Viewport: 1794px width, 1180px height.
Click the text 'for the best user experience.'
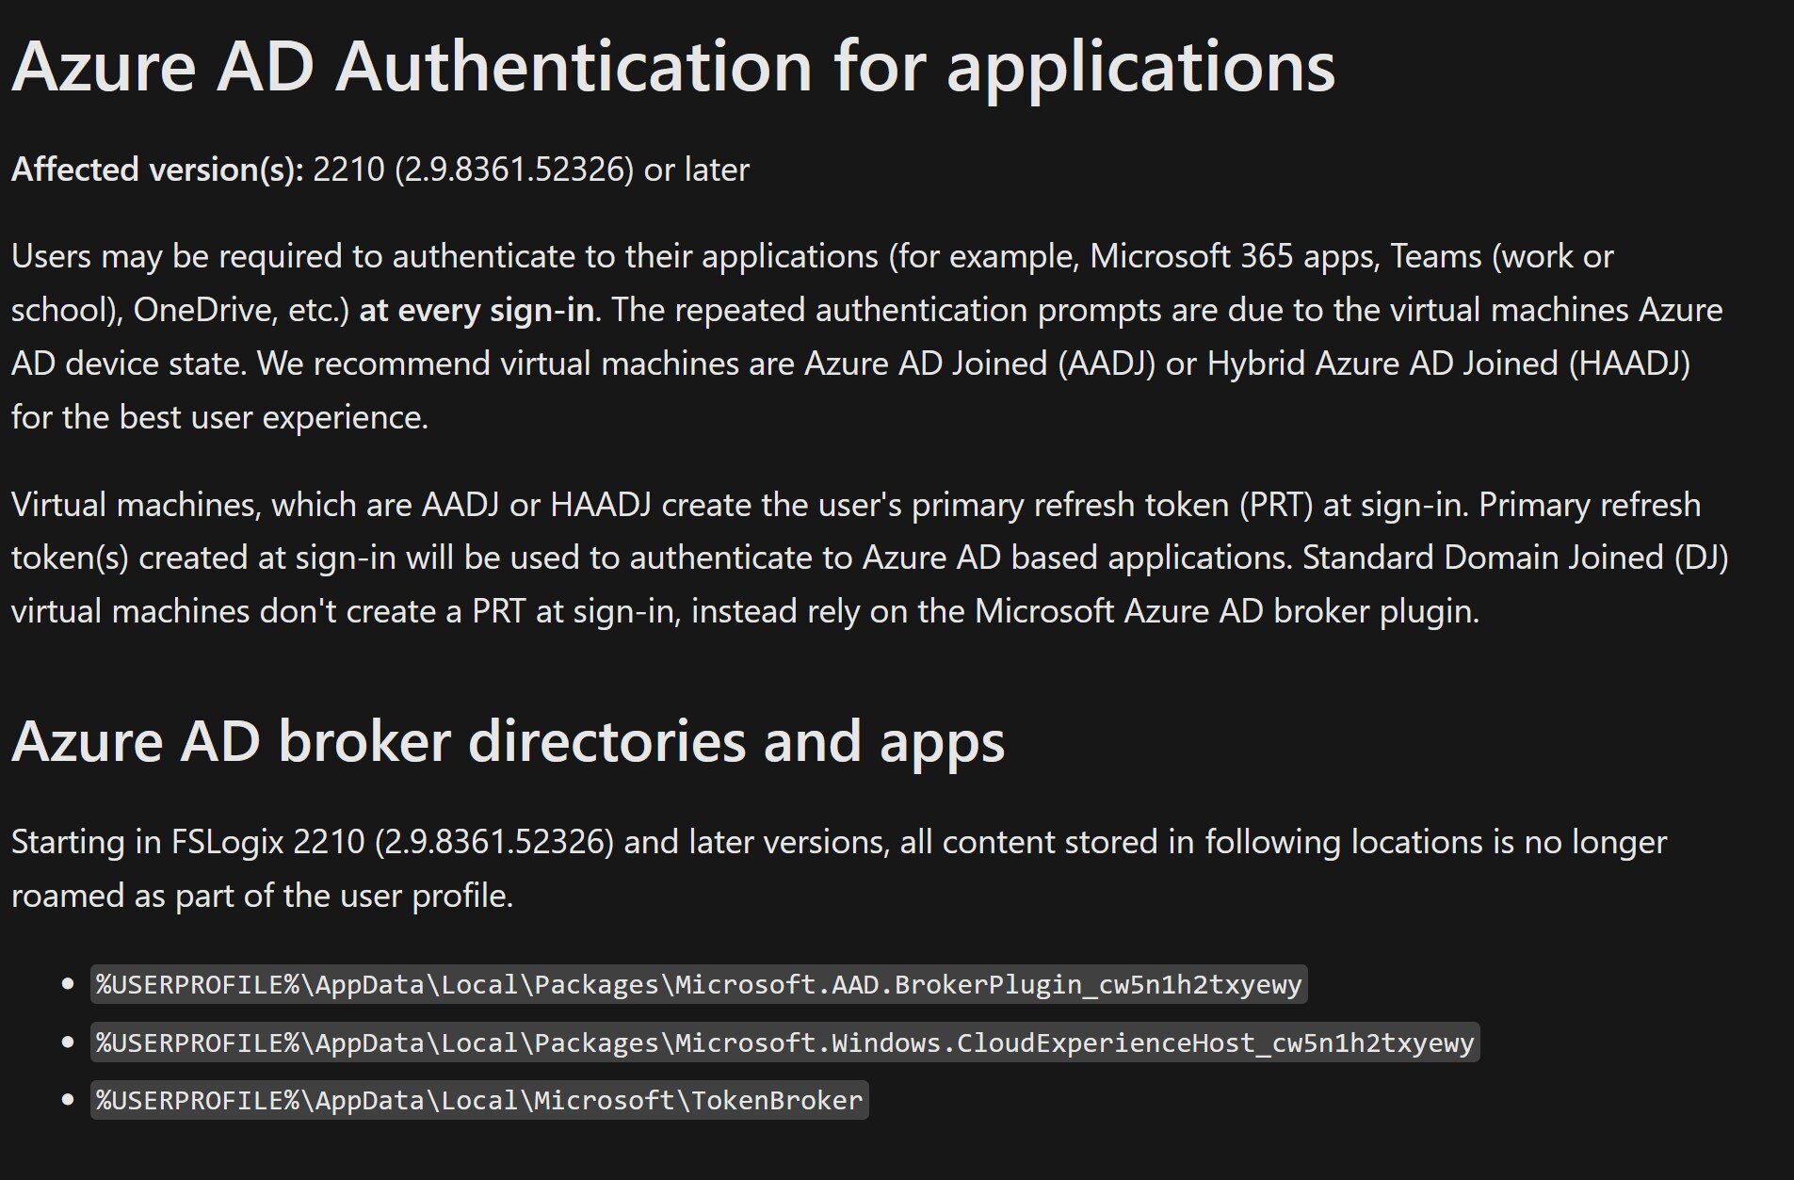point(219,417)
